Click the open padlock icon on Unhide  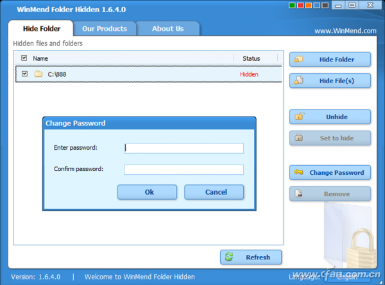point(299,116)
